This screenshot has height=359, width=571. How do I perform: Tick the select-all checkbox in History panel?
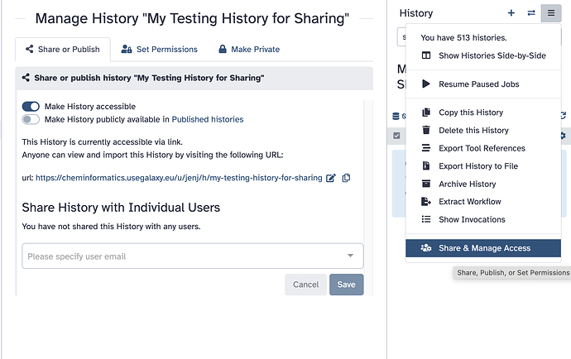point(396,136)
